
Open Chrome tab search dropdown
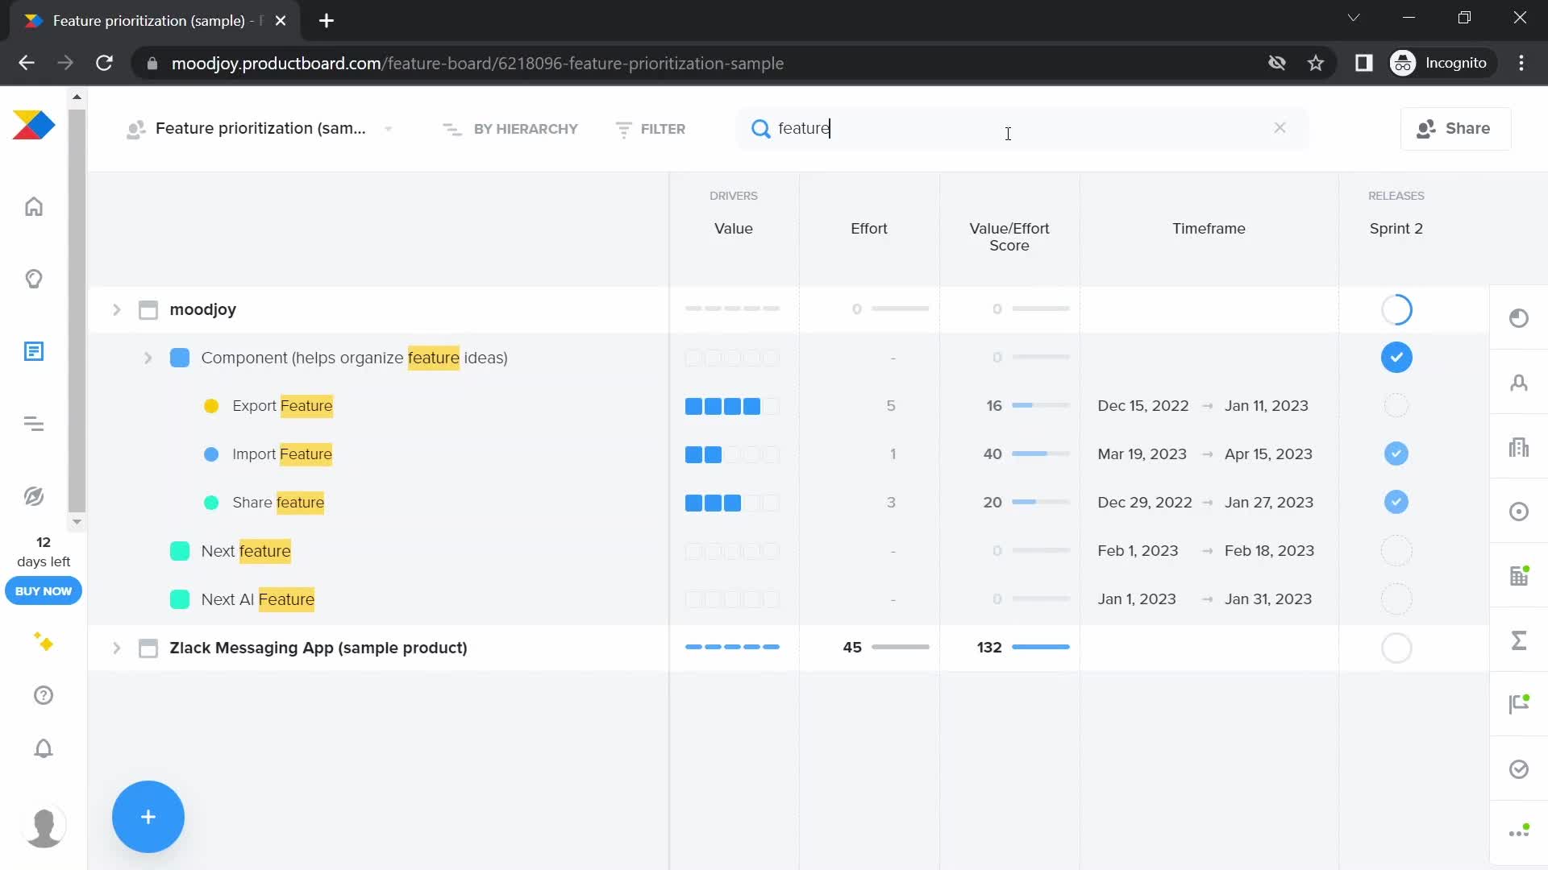(1354, 18)
